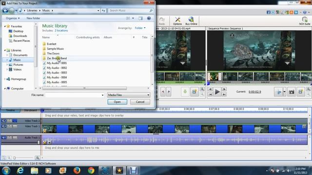This screenshot has width=312, height=175.
Task: Click the Open button
Action: pos(117,102)
